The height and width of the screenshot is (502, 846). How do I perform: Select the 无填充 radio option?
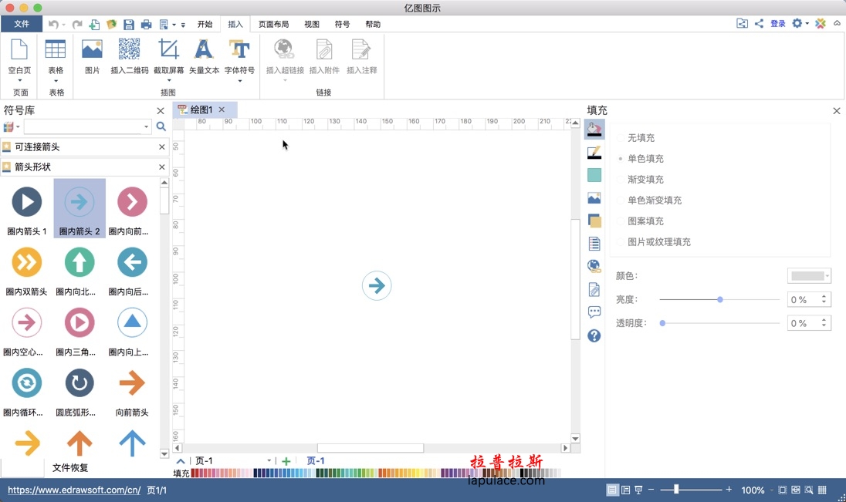621,138
